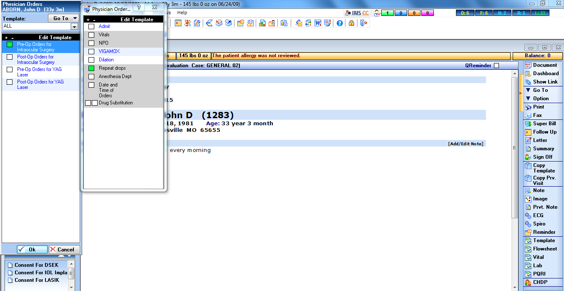Click the Add/Edit Note link
This screenshot has height=291, width=564.
pos(466,144)
